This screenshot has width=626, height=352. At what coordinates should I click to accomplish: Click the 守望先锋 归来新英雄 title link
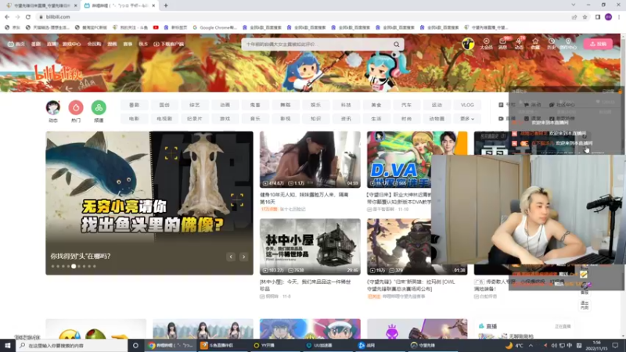click(x=410, y=285)
